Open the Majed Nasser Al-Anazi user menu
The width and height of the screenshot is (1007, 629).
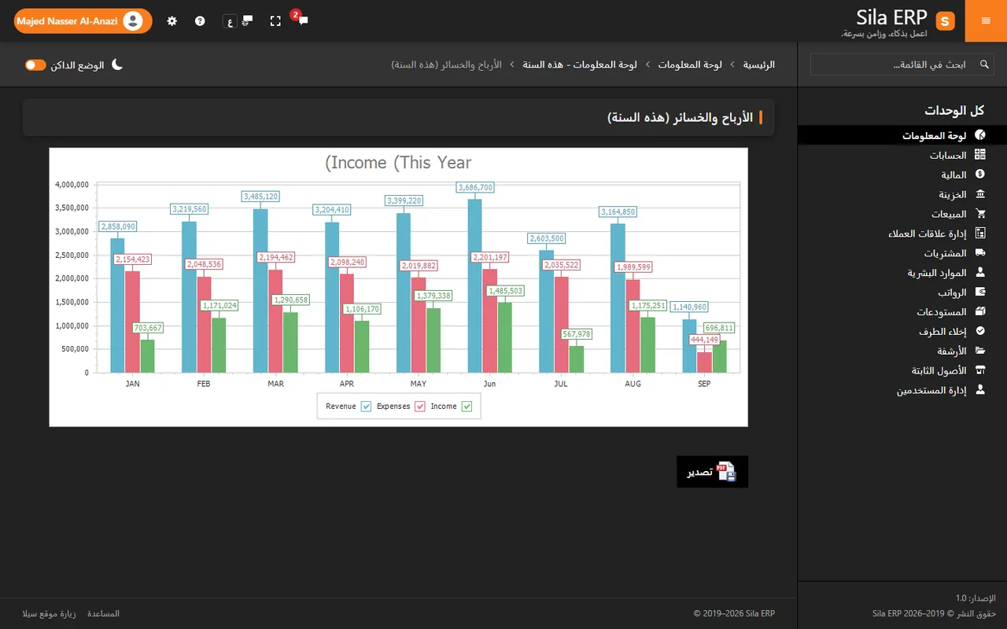(83, 21)
